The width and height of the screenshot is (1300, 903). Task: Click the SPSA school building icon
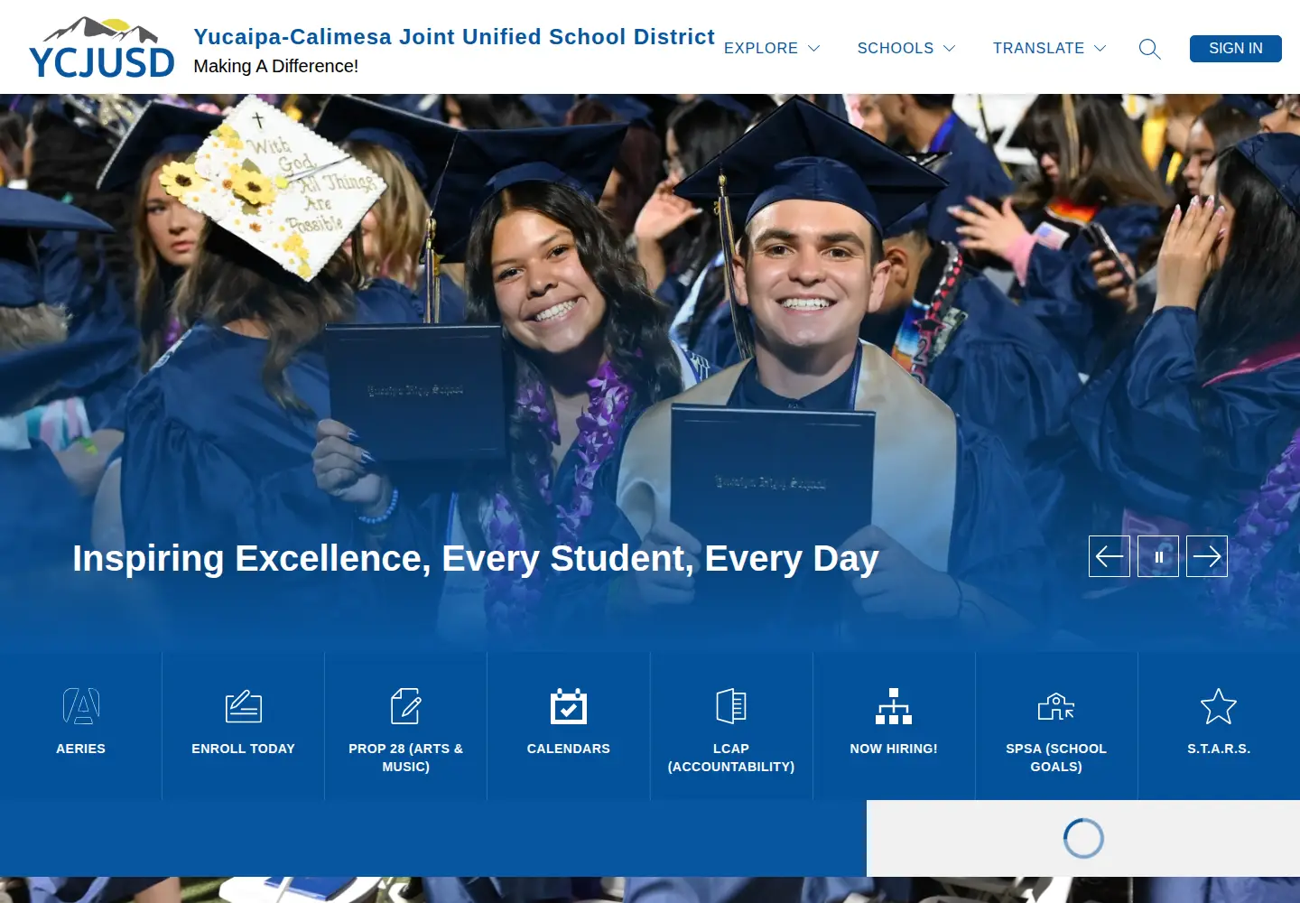tap(1056, 706)
